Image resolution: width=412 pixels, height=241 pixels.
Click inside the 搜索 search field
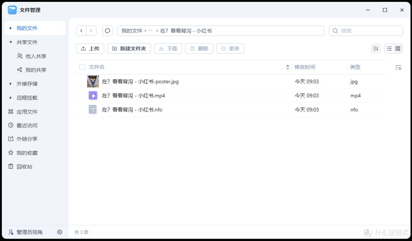point(365,30)
